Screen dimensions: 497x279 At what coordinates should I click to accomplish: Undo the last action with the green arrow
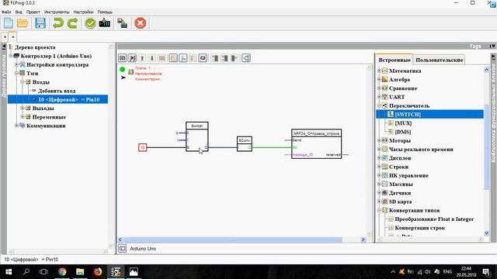point(58,23)
